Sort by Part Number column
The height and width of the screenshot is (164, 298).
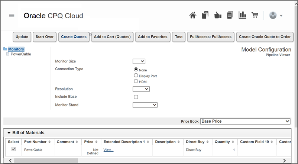[49, 142]
